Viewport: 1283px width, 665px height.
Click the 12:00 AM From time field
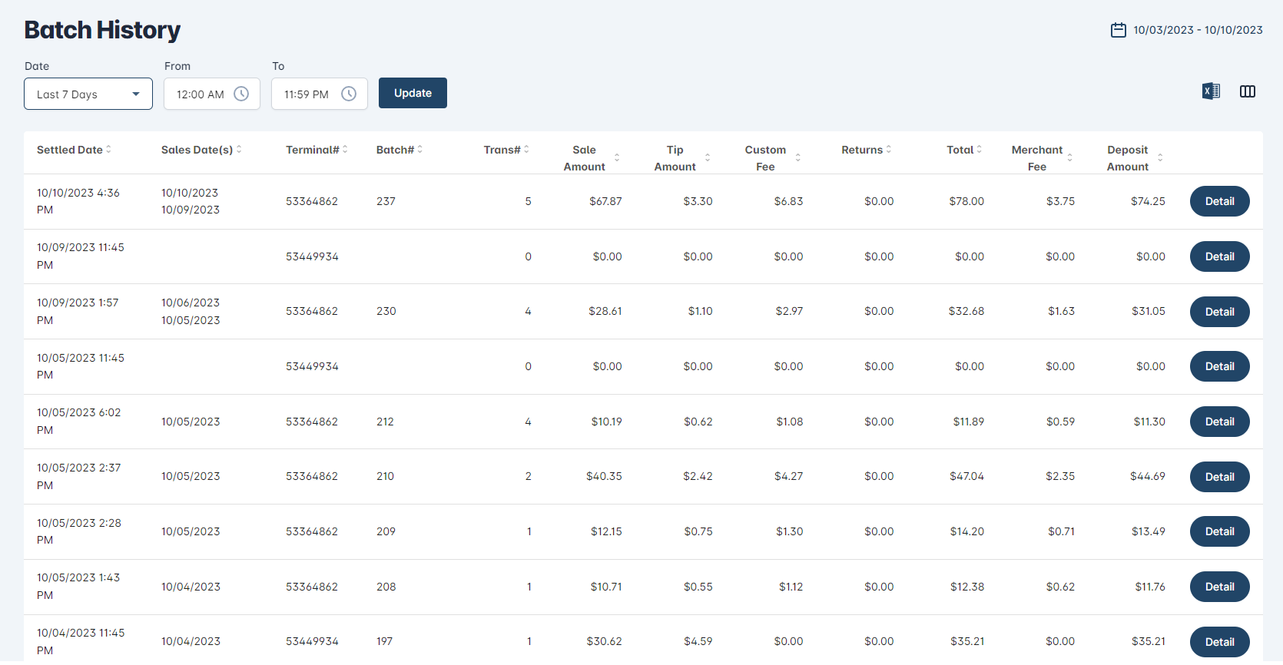(201, 94)
